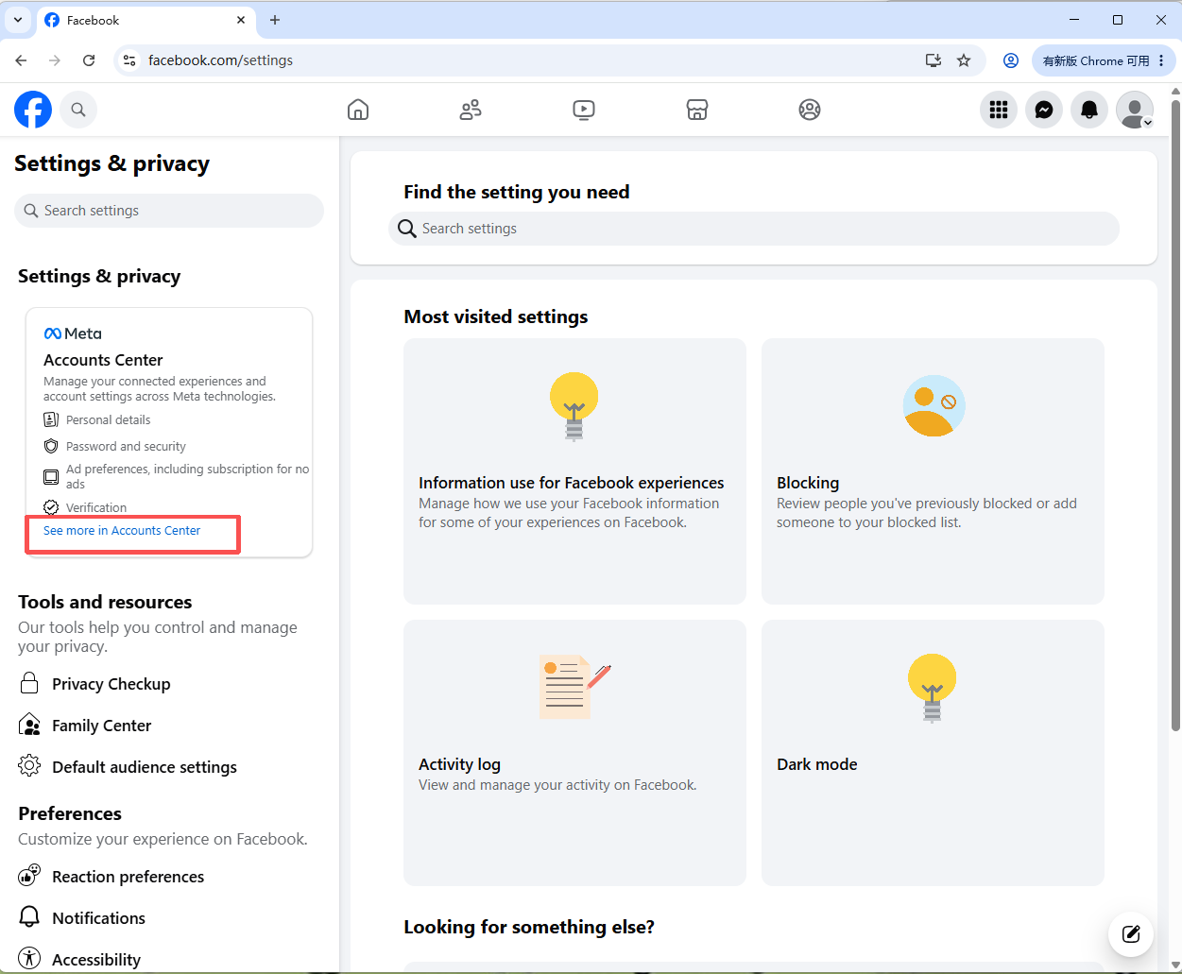Open Password and security
1182x974 pixels.
[115, 446]
